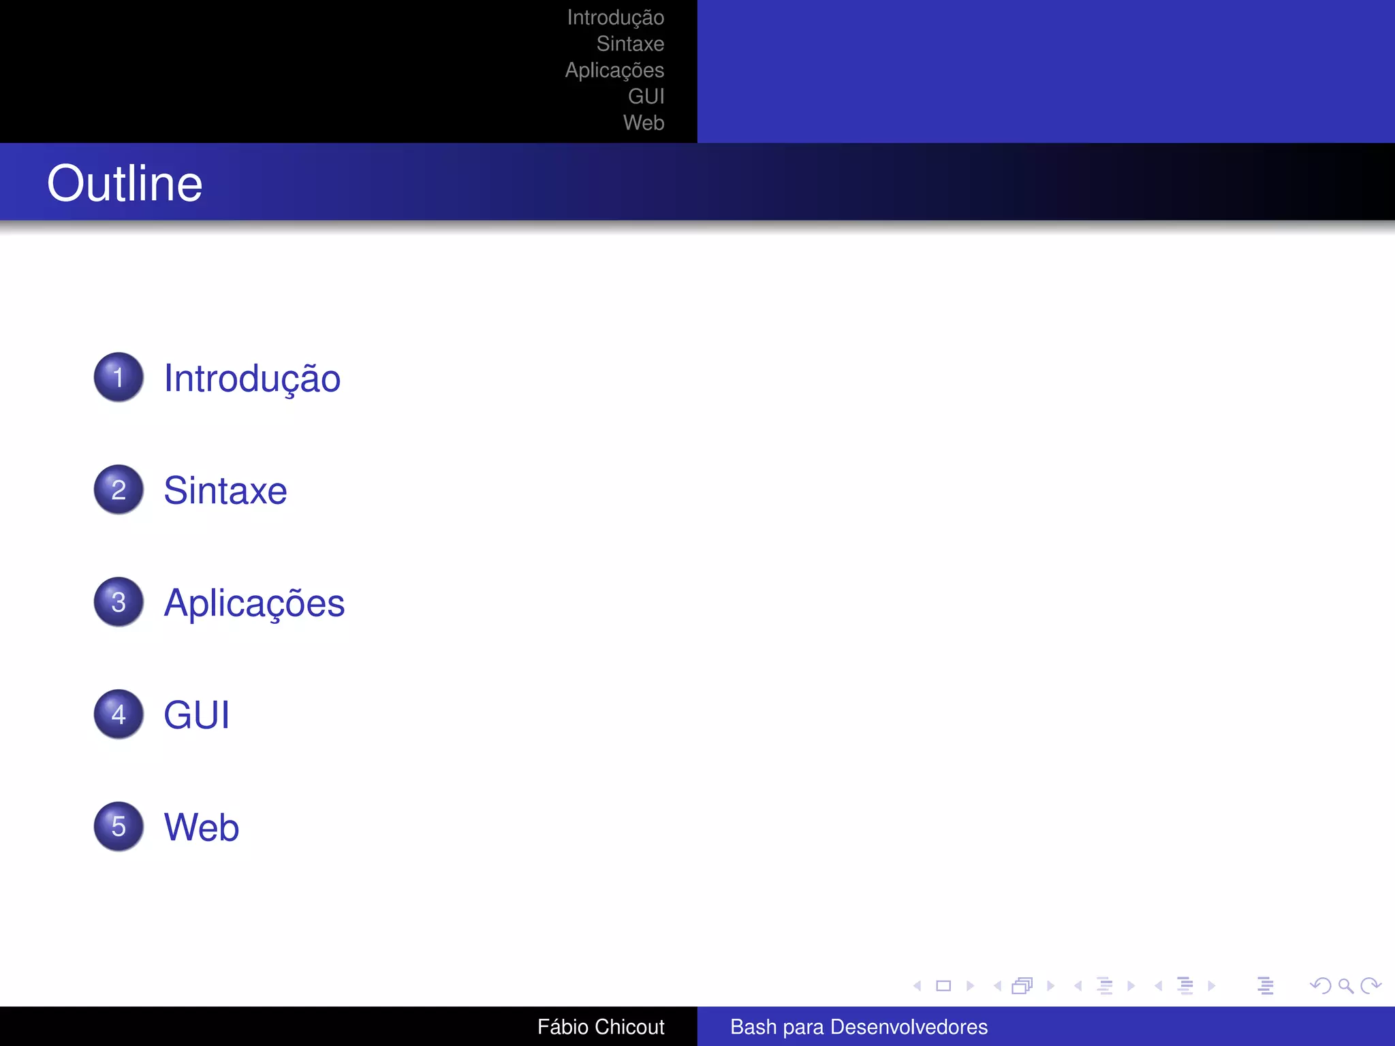Click the numbered ball 4 bullet
The image size is (1395, 1046).
[x=119, y=714]
